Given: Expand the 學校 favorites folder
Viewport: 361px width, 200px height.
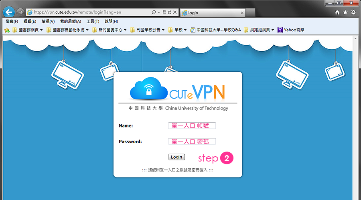Looking at the screenshot, I should point(177,30).
